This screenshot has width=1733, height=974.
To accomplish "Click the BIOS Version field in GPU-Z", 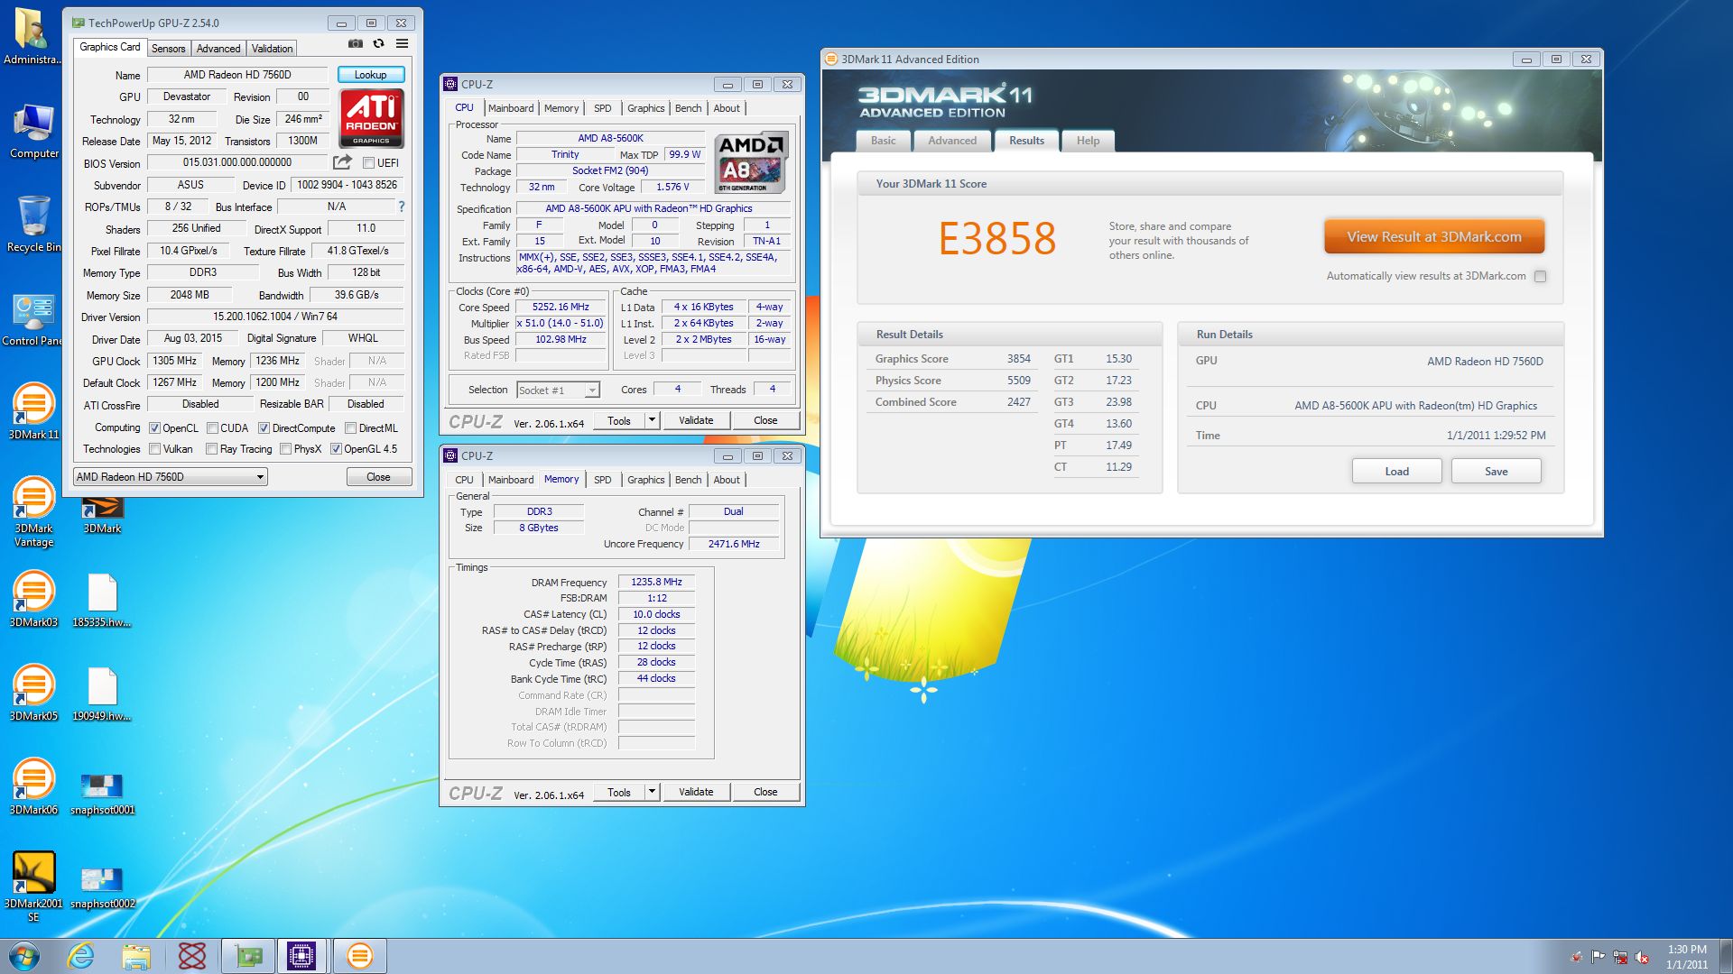I will [x=237, y=163].
